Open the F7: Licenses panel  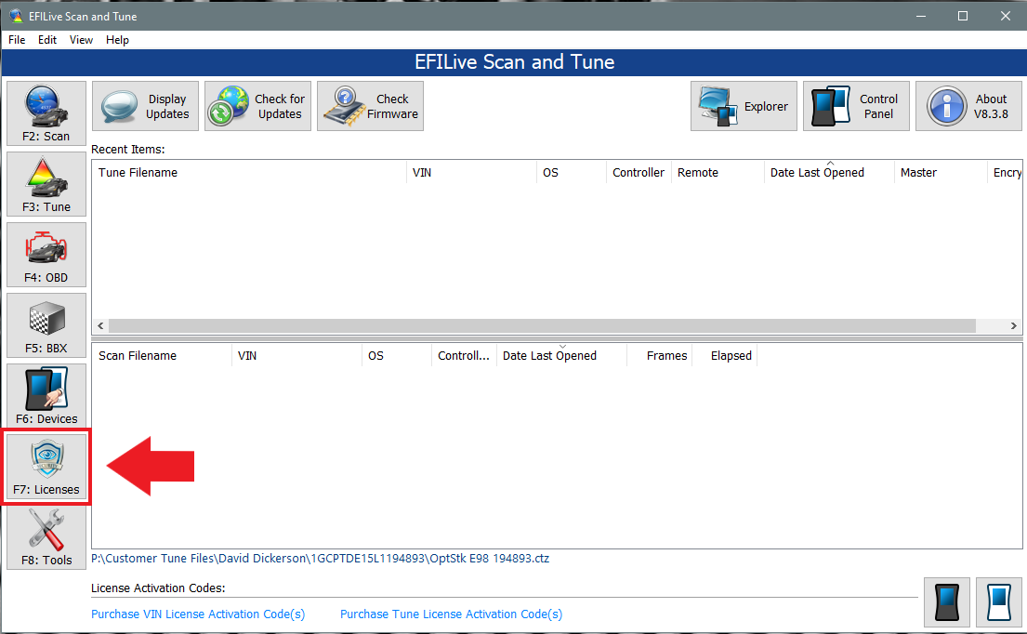tap(46, 466)
